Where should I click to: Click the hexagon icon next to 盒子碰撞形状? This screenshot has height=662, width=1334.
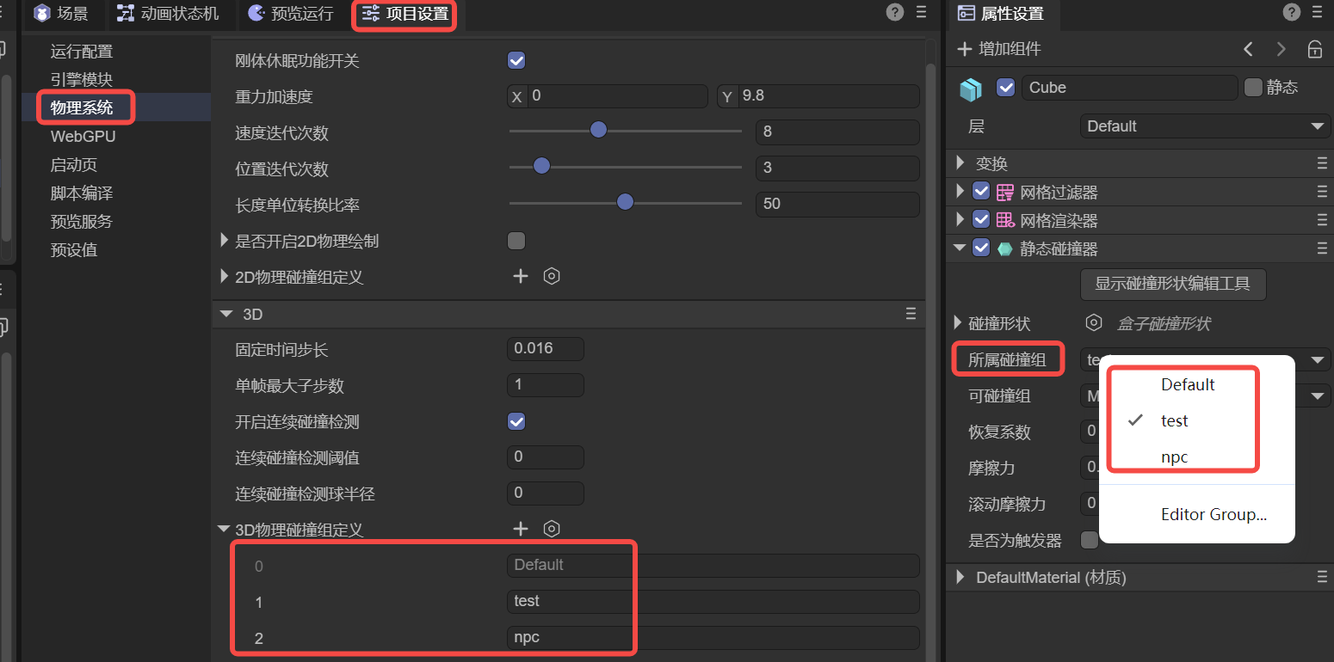click(x=1094, y=323)
